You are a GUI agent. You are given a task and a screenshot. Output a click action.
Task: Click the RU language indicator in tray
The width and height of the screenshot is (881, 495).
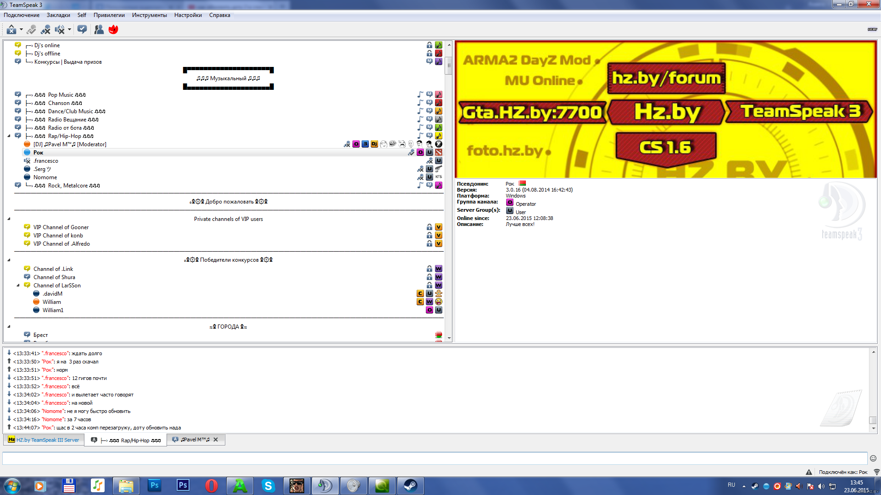coord(731,485)
